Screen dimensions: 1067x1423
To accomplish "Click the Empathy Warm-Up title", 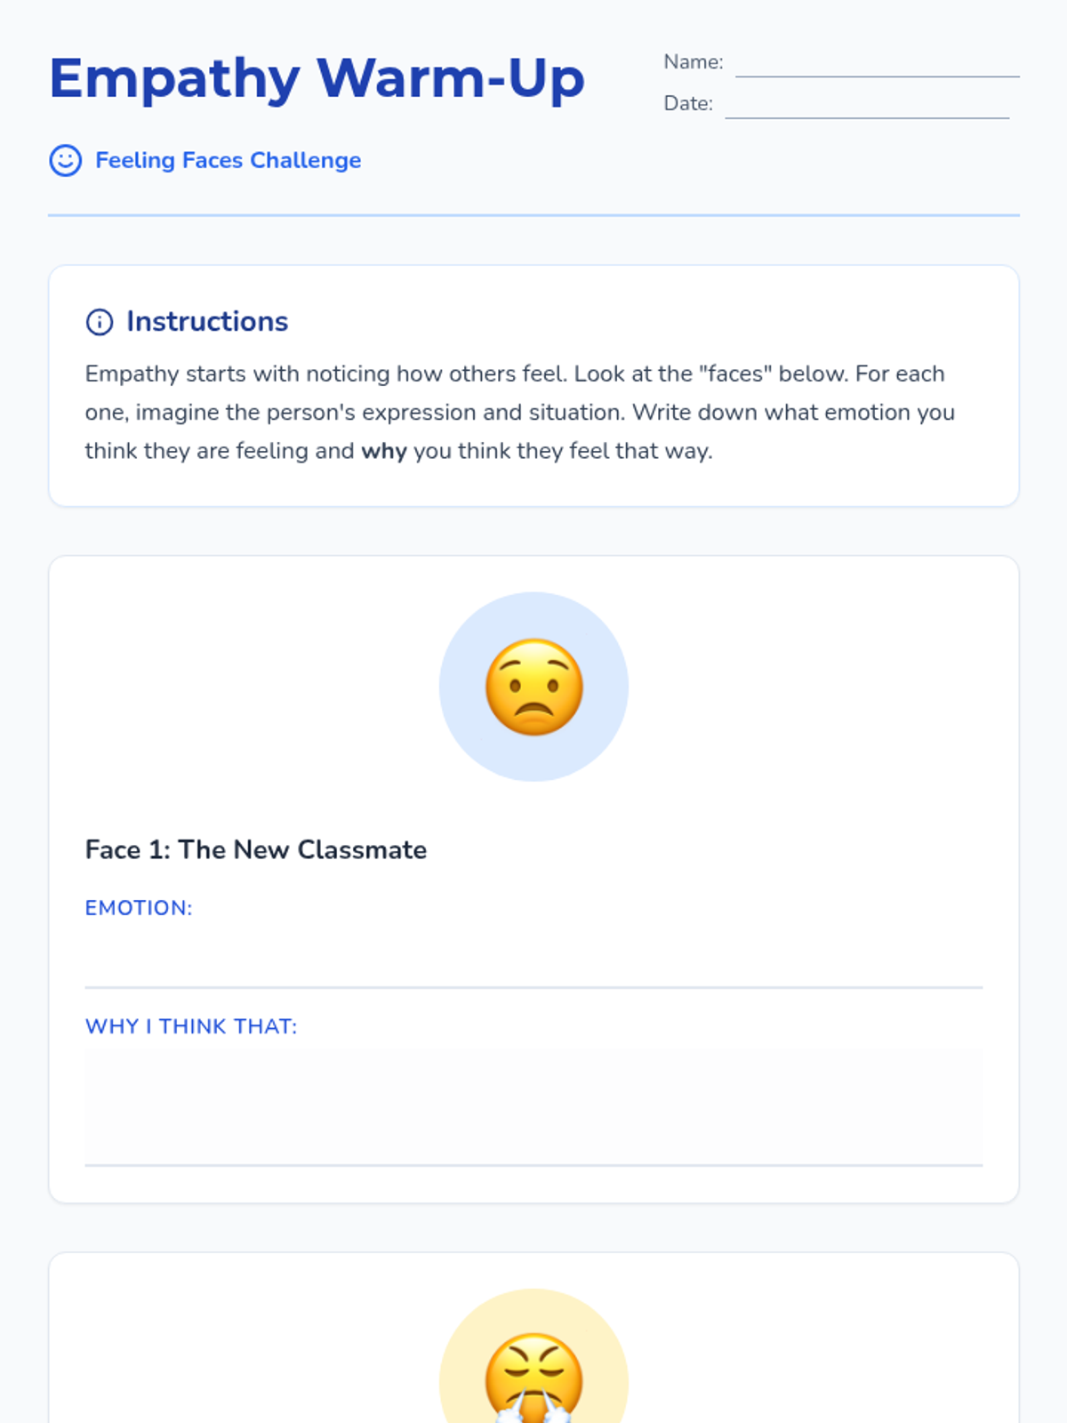I will point(317,78).
